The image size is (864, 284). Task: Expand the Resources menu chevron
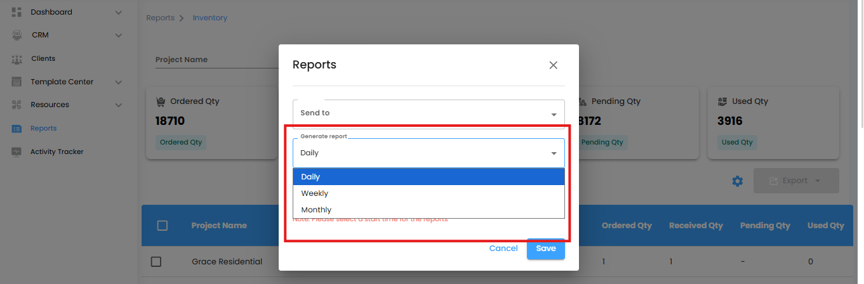coord(119,105)
